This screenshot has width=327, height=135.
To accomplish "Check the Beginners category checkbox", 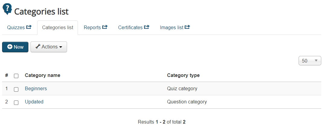I will click(x=16, y=89).
